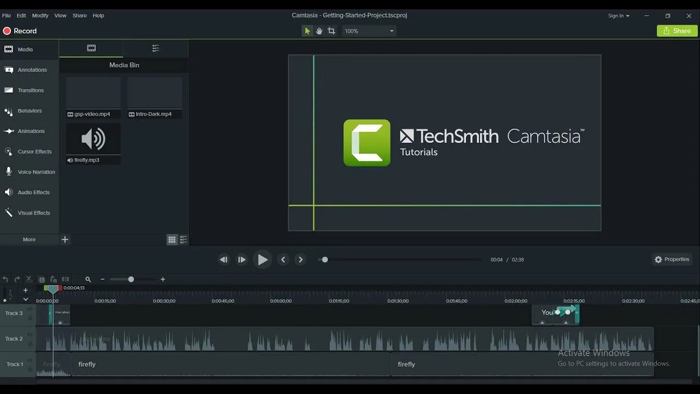Open the Annotations panel
700x394 pixels.
(x=30, y=69)
